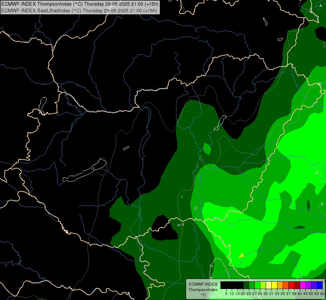
Task: Pick the violet 50-55 legend swatch
Action: (314, 285)
